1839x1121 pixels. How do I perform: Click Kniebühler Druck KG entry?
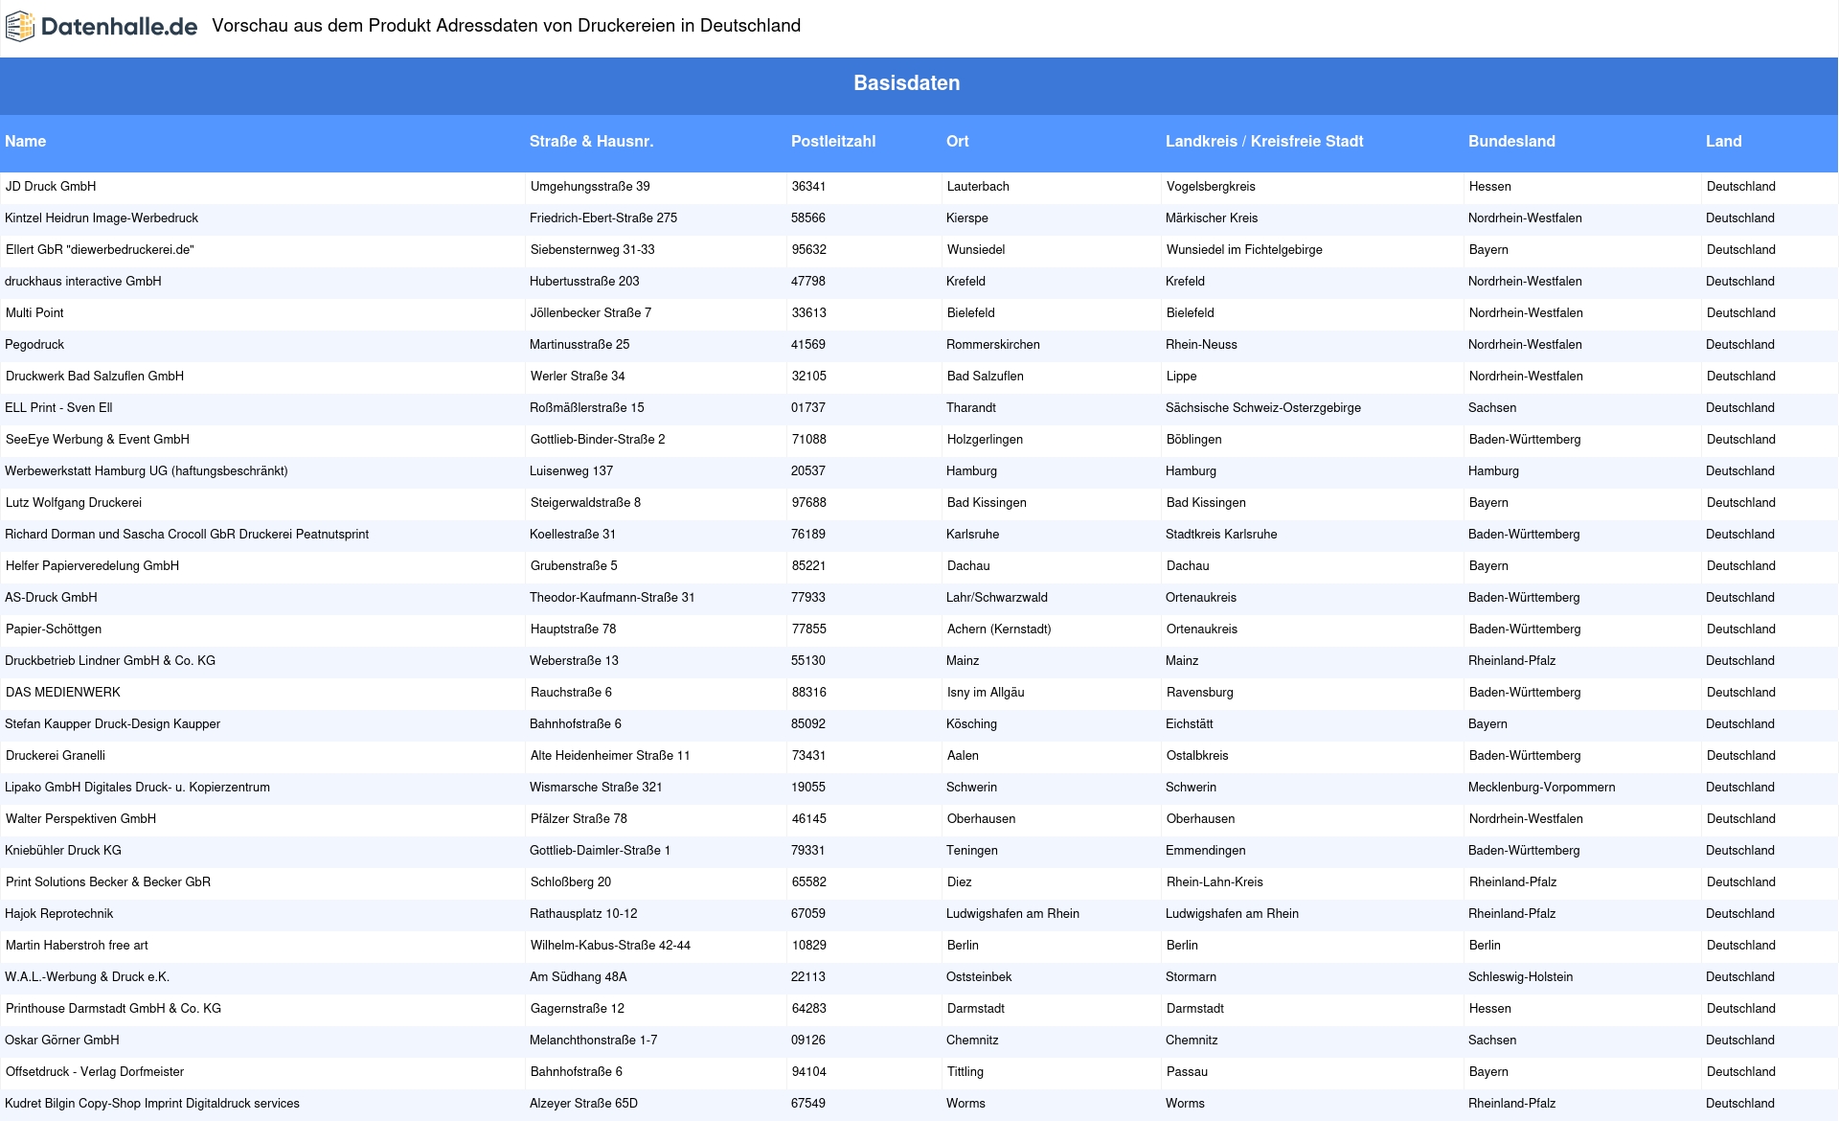(63, 851)
